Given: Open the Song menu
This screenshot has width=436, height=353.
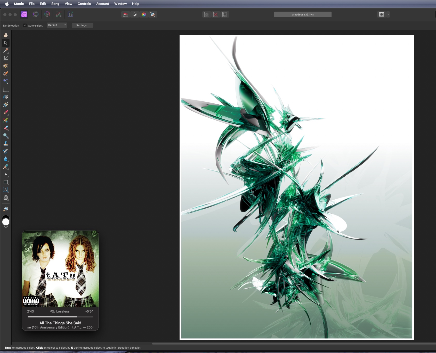Looking at the screenshot, I should click(x=55, y=4).
